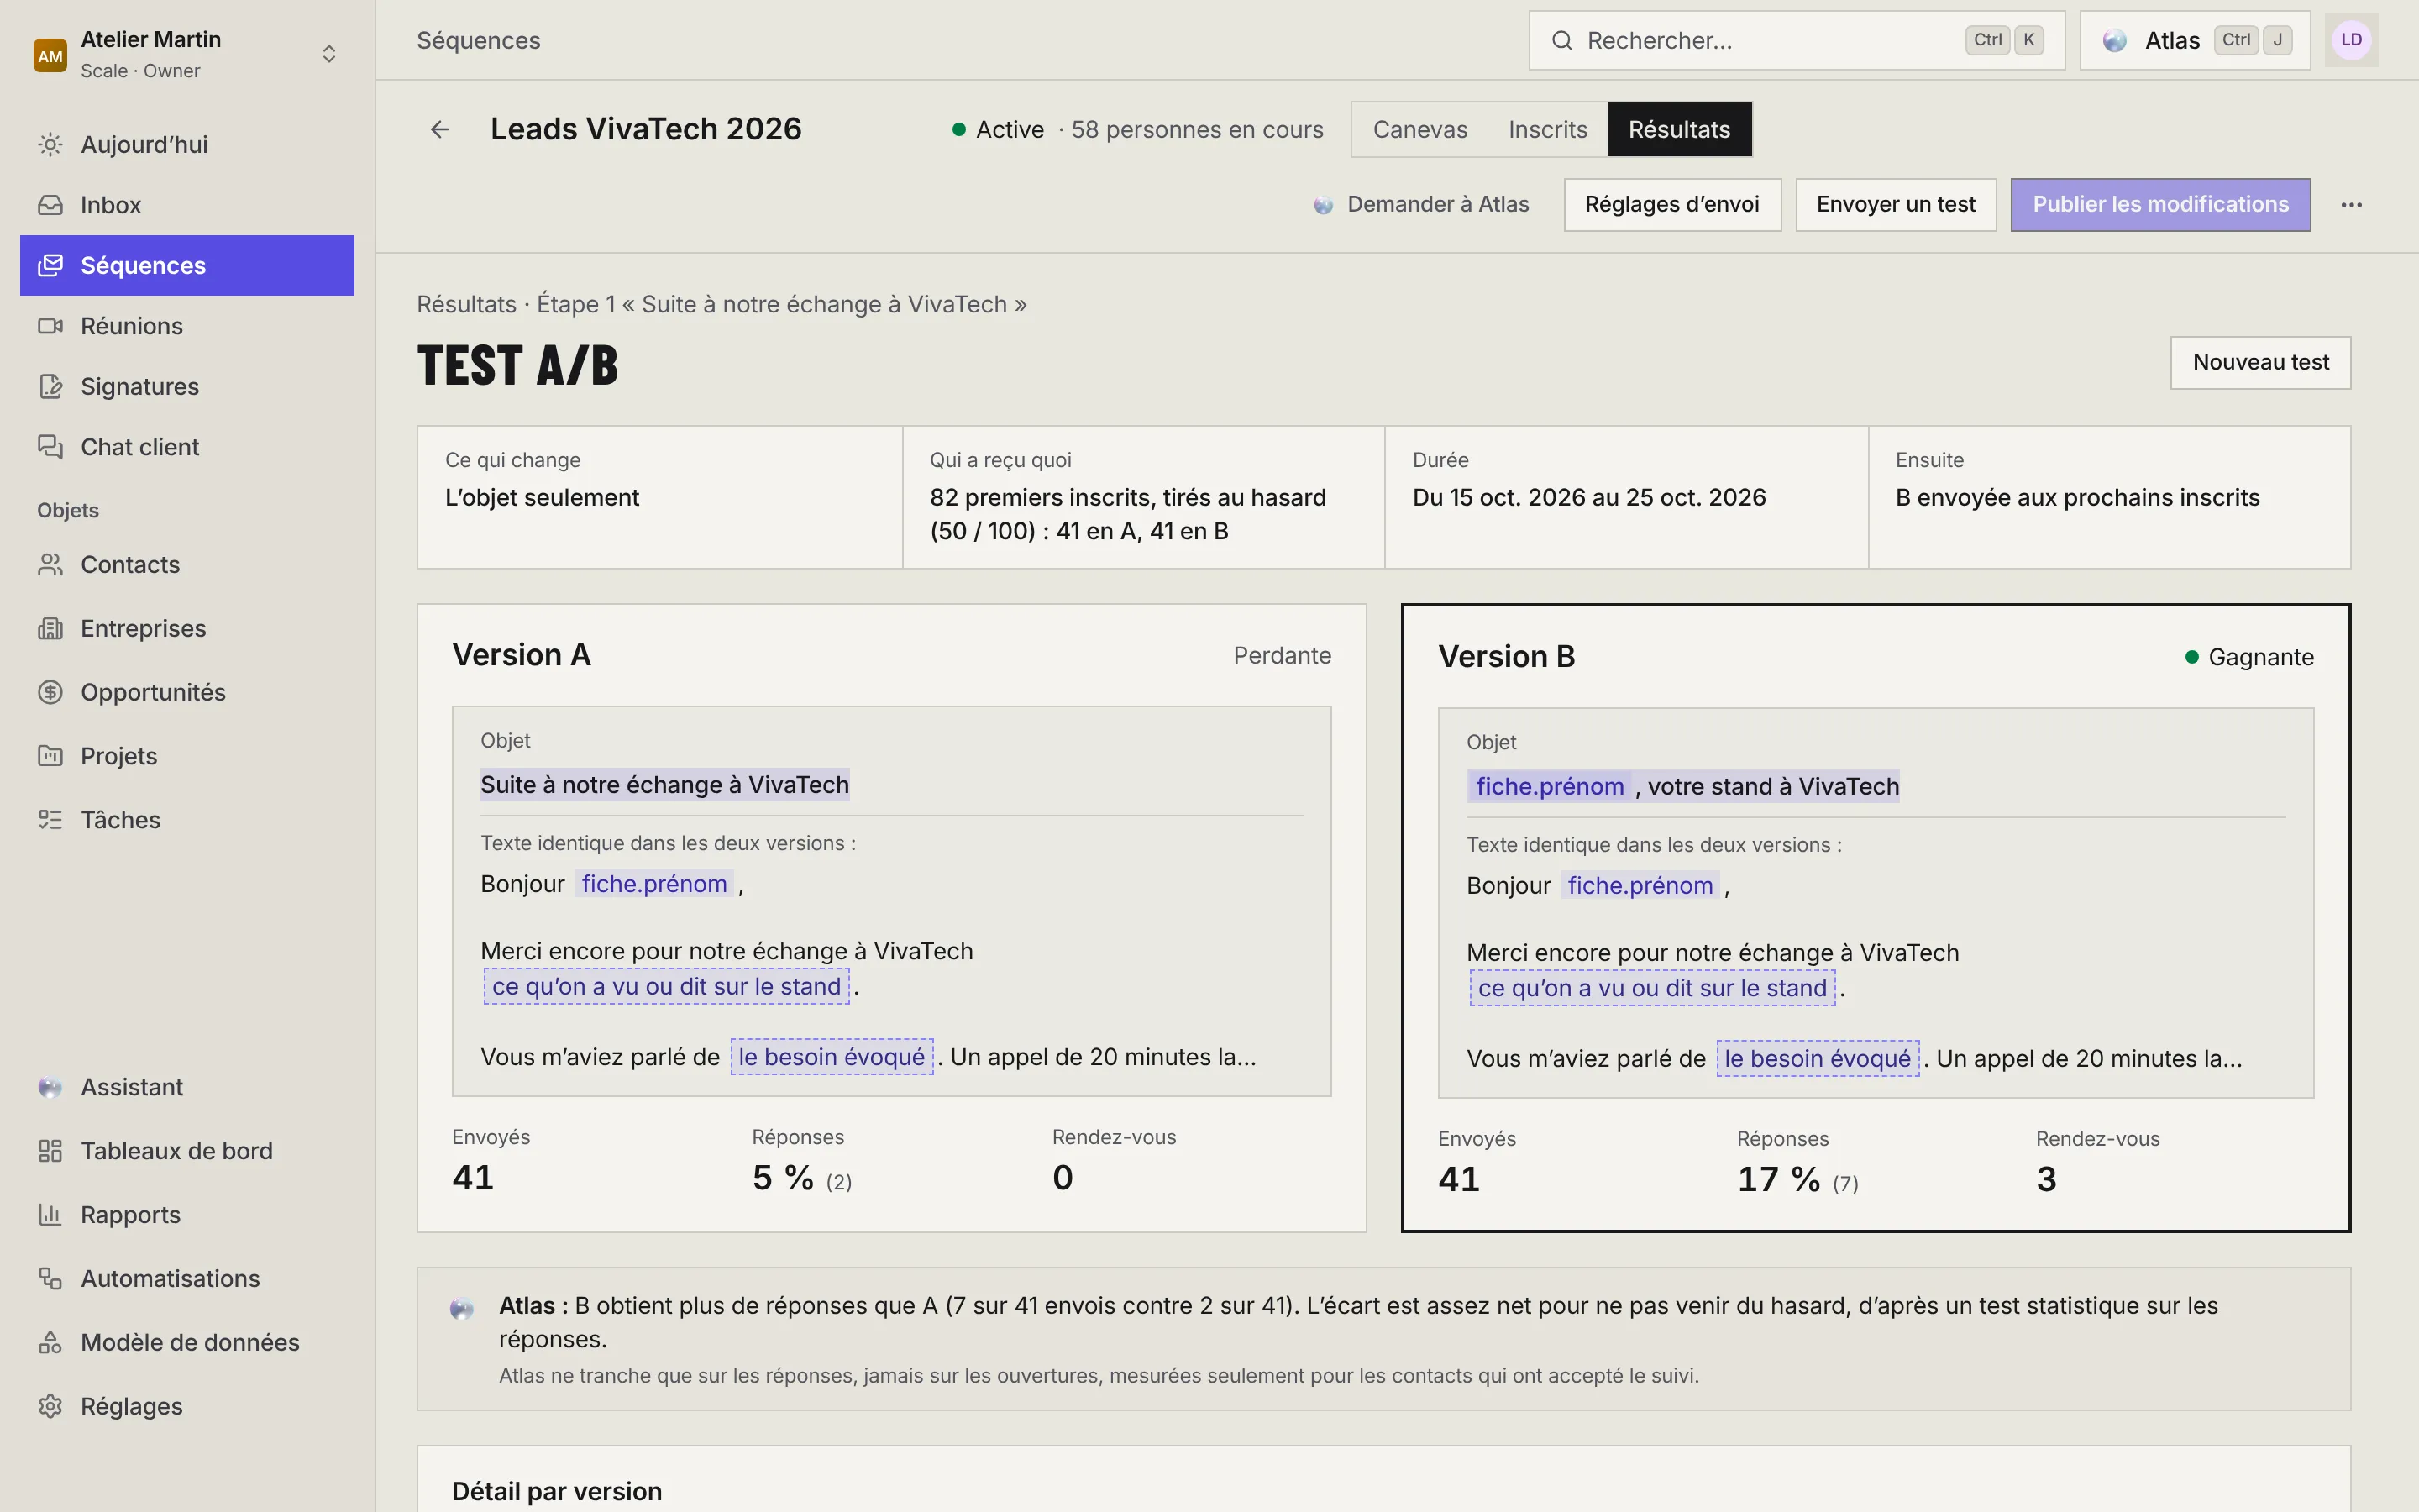This screenshot has width=2419, height=1512.
Task: Open the Atlas Ctrl J button
Action: pyautogui.click(x=2194, y=41)
